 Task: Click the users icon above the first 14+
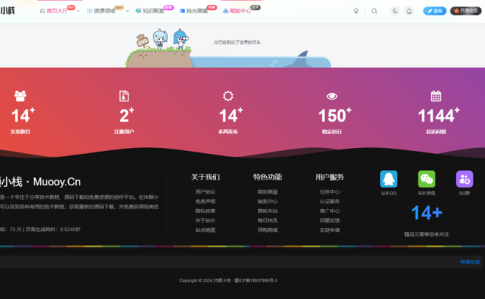(x=20, y=96)
